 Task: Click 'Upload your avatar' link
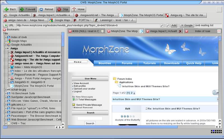click(85, 89)
